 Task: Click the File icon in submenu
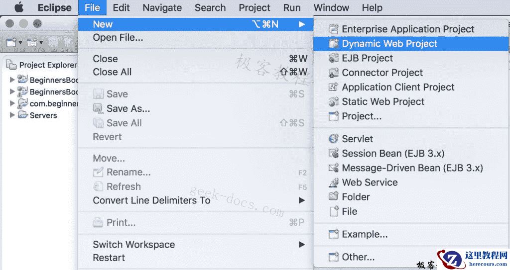[334, 211]
